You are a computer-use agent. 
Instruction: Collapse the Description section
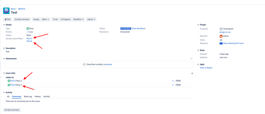coord(4,48)
